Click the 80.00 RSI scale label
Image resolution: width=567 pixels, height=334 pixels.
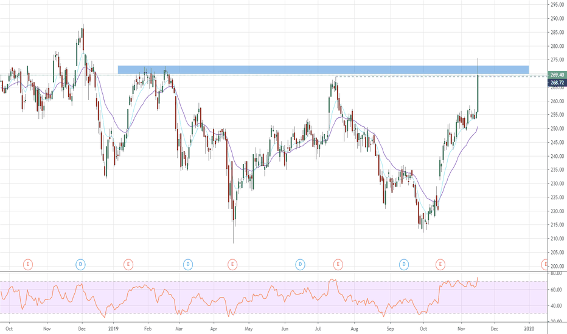[557, 273]
